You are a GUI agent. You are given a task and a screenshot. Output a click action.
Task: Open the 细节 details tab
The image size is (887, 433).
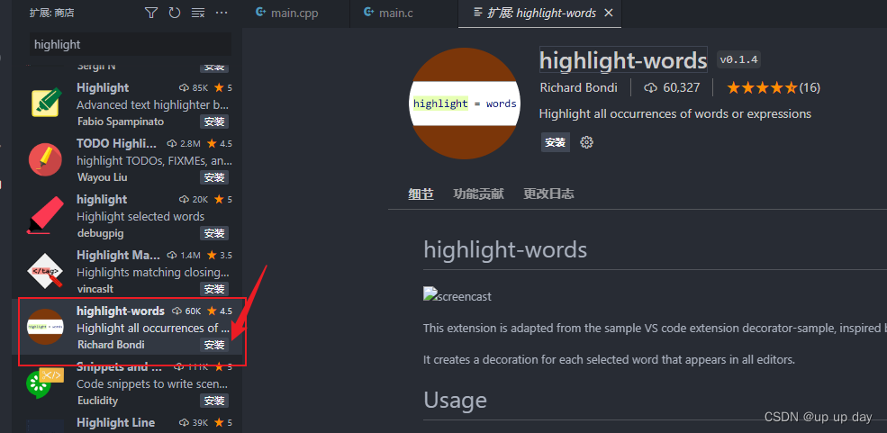(421, 194)
